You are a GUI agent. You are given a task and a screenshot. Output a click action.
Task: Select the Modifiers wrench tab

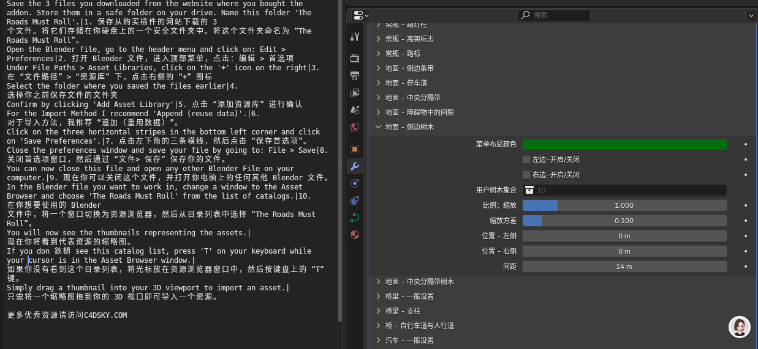coord(355,166)
